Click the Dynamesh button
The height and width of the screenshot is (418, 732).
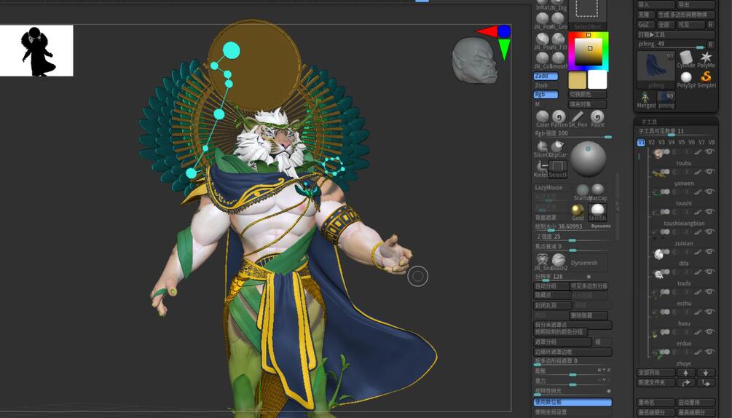pyautogui.click(x=589, y=263)
